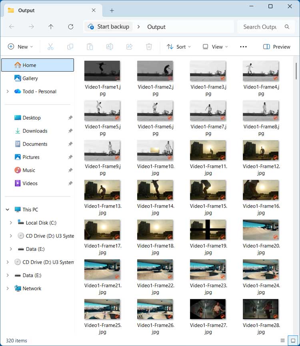Select Local Disk (C:) drive
This screenshot has height=346, width=300.
coord(41,223)
